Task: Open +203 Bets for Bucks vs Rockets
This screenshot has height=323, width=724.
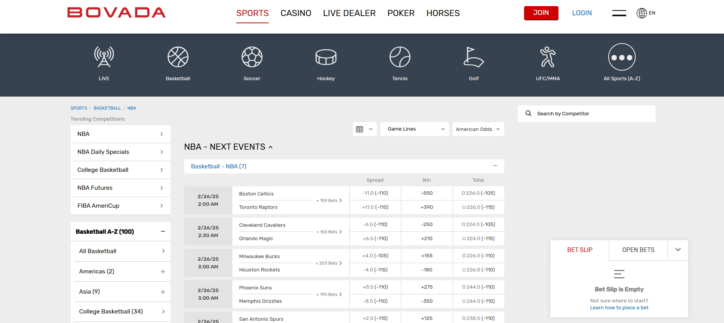Action: tap(328, 263)
